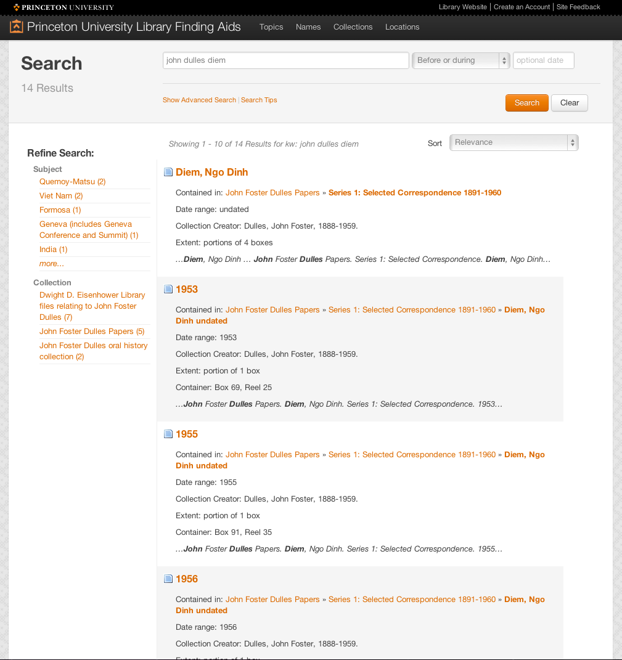This screenshot has width=622, height=660.
Task: Click the optional date input field
Action: pos(543,60)
